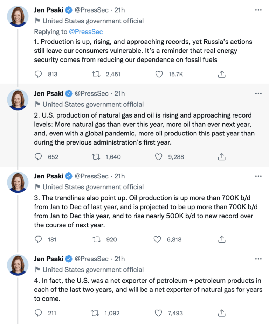The height and width of the screenshot is (324, 269).
Task: Share the second tweet about natural gas
Action: (x=221, y=157)
